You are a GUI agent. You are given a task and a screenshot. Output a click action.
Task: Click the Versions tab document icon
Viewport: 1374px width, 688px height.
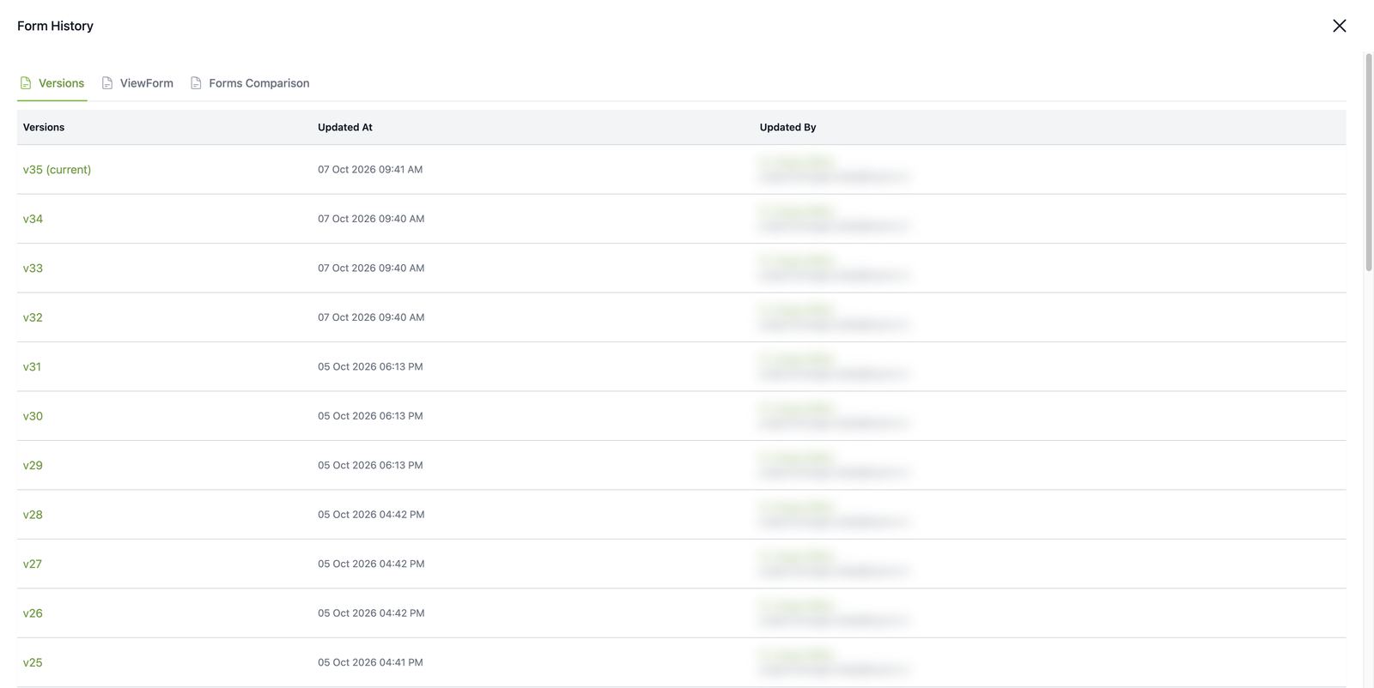[x=26, y=83]
